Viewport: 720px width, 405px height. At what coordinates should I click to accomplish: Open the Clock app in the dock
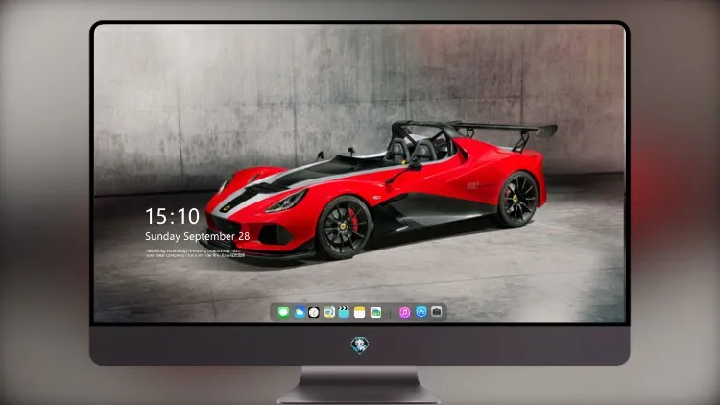(x=314, y=312)
